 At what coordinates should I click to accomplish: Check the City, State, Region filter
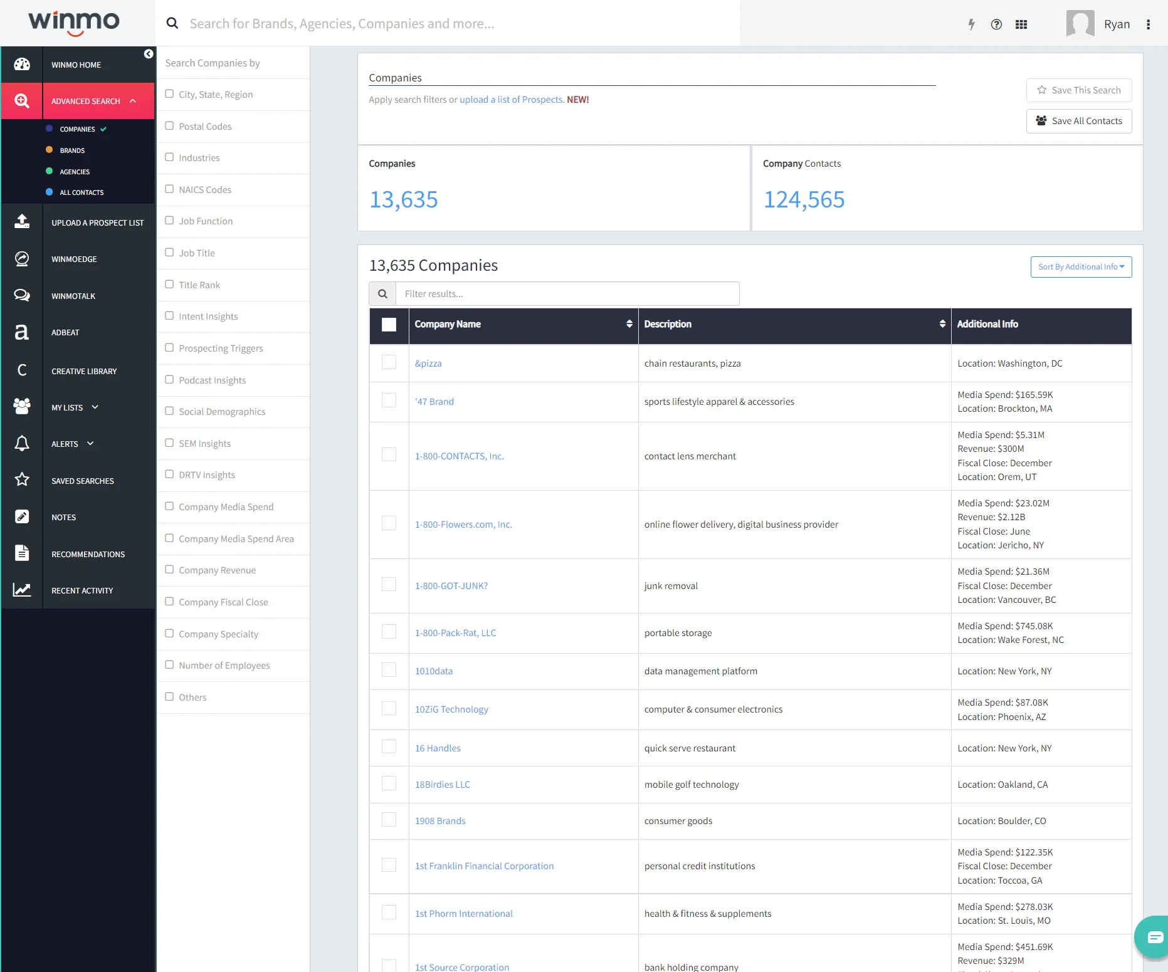pos(169,94)
